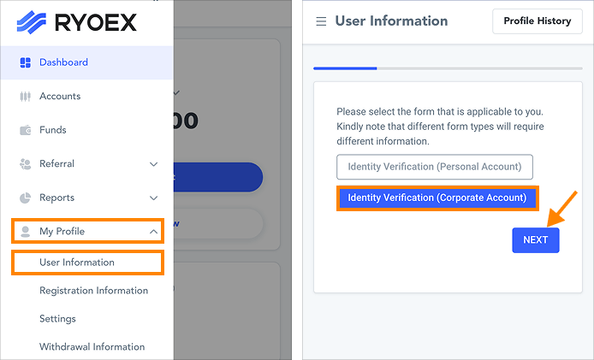Click the Referral people icon
594x360 pixels.
(25, 164)
